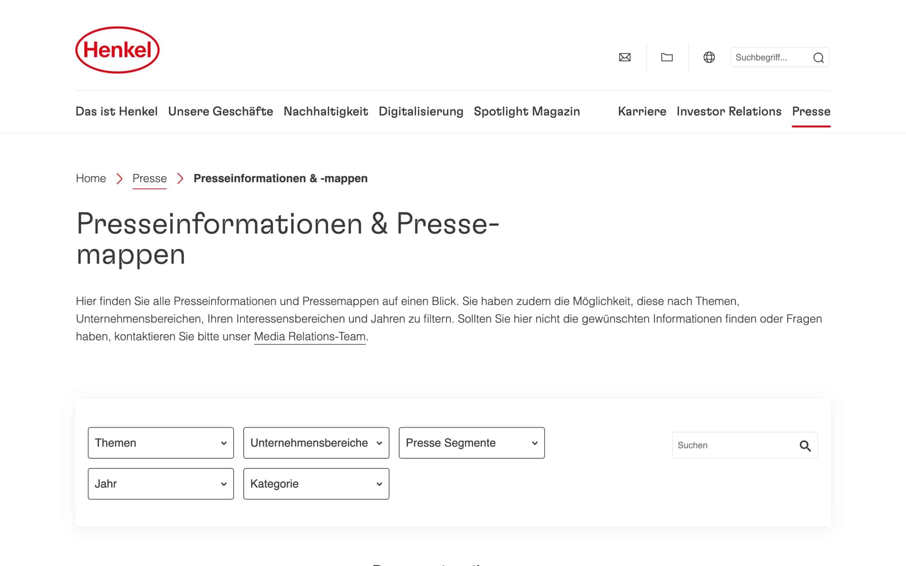
Task: Click the filter panel search magnifier
Action: click(x=805, y=446)
